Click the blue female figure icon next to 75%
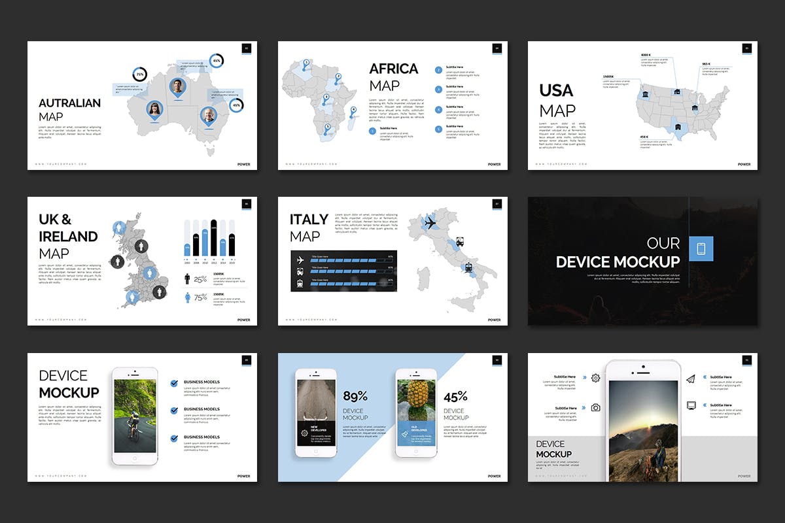785x523 pixels. [x=187, y=297]
